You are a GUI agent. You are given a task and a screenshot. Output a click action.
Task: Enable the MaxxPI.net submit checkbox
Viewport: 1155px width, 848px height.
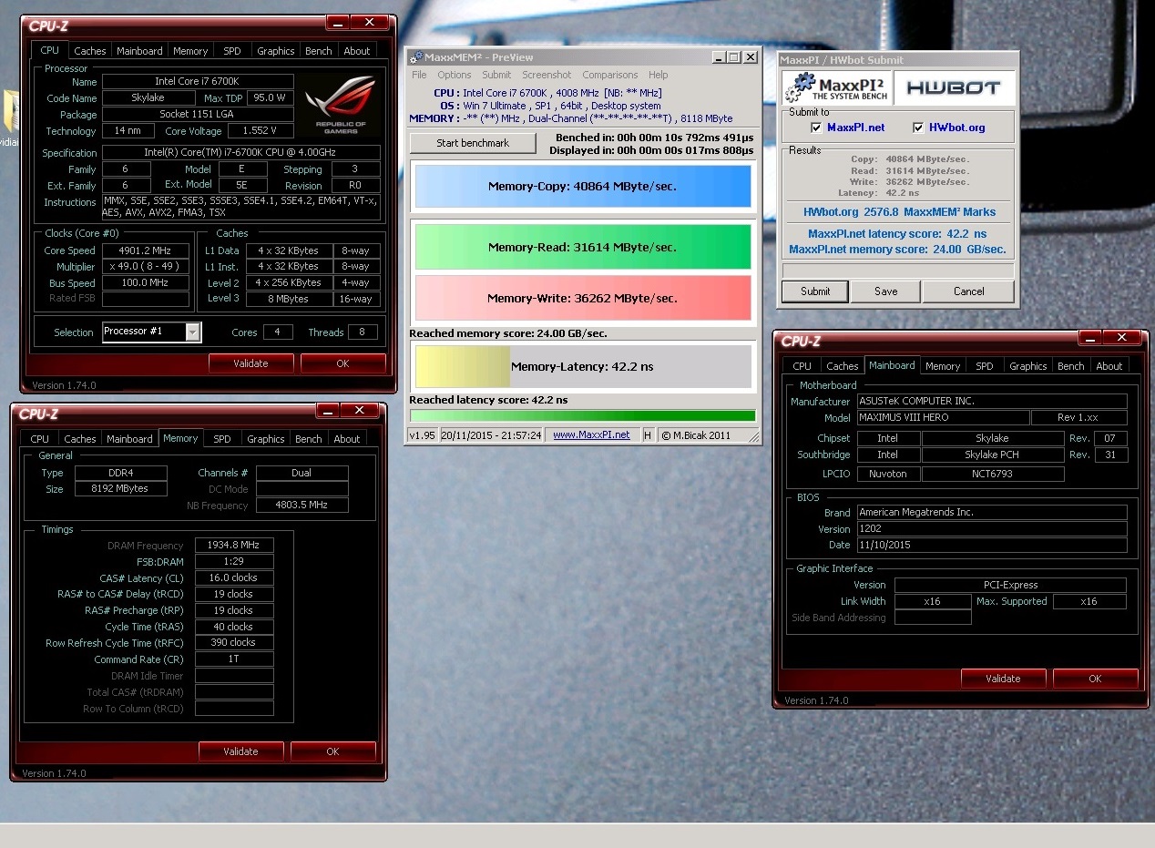[816, 128]
